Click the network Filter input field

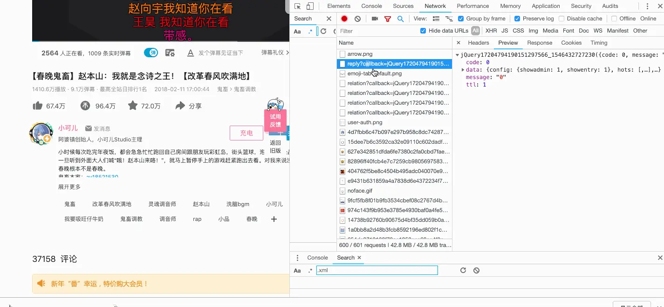tap(378, 31)
